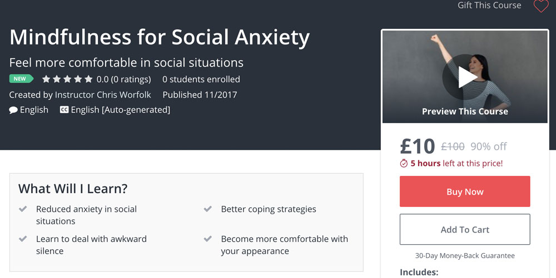The width and height of the screenshot is (556, 278).
Task: Click the checkmark beside Better coping strategies
Action: coord(208,209)
